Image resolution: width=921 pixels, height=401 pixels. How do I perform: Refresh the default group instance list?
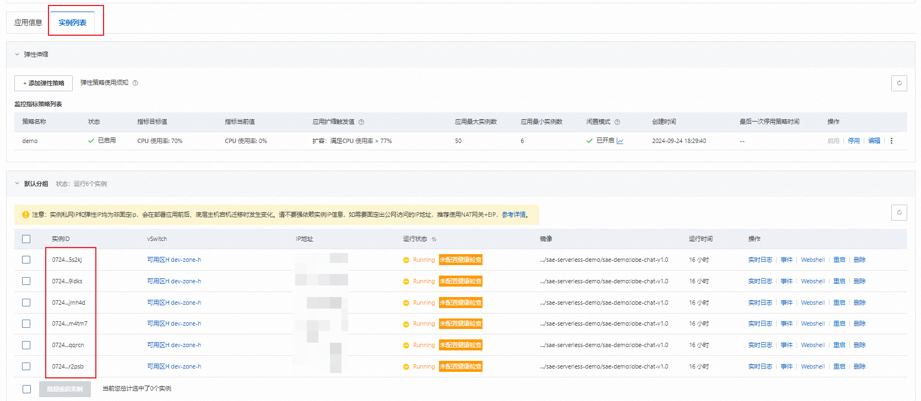coord(899,212)
